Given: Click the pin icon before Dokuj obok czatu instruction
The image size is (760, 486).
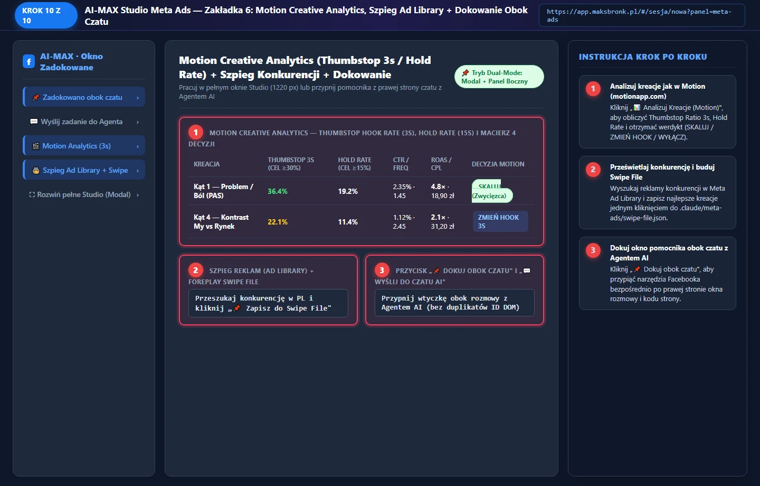Looking at the screenshot, I should pyautogui.click(x=638, y=269).
